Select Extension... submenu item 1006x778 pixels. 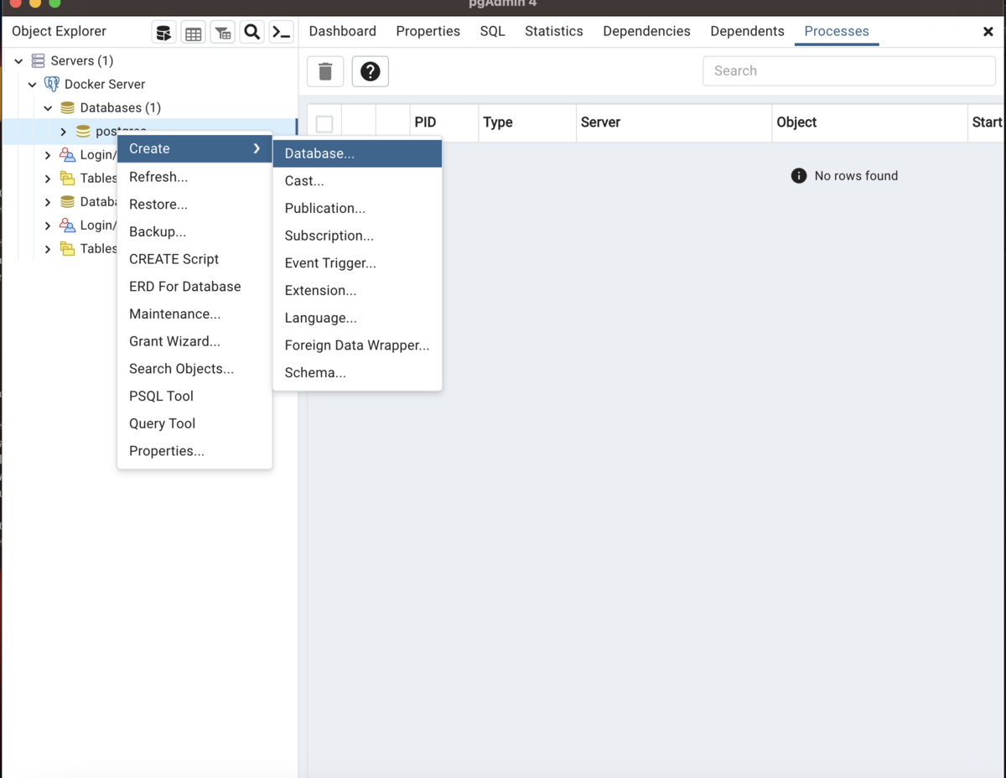pos(357,290)
